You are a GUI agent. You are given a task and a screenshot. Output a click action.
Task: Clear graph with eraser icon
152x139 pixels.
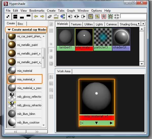pyautogui.click(x=50, y=16)
